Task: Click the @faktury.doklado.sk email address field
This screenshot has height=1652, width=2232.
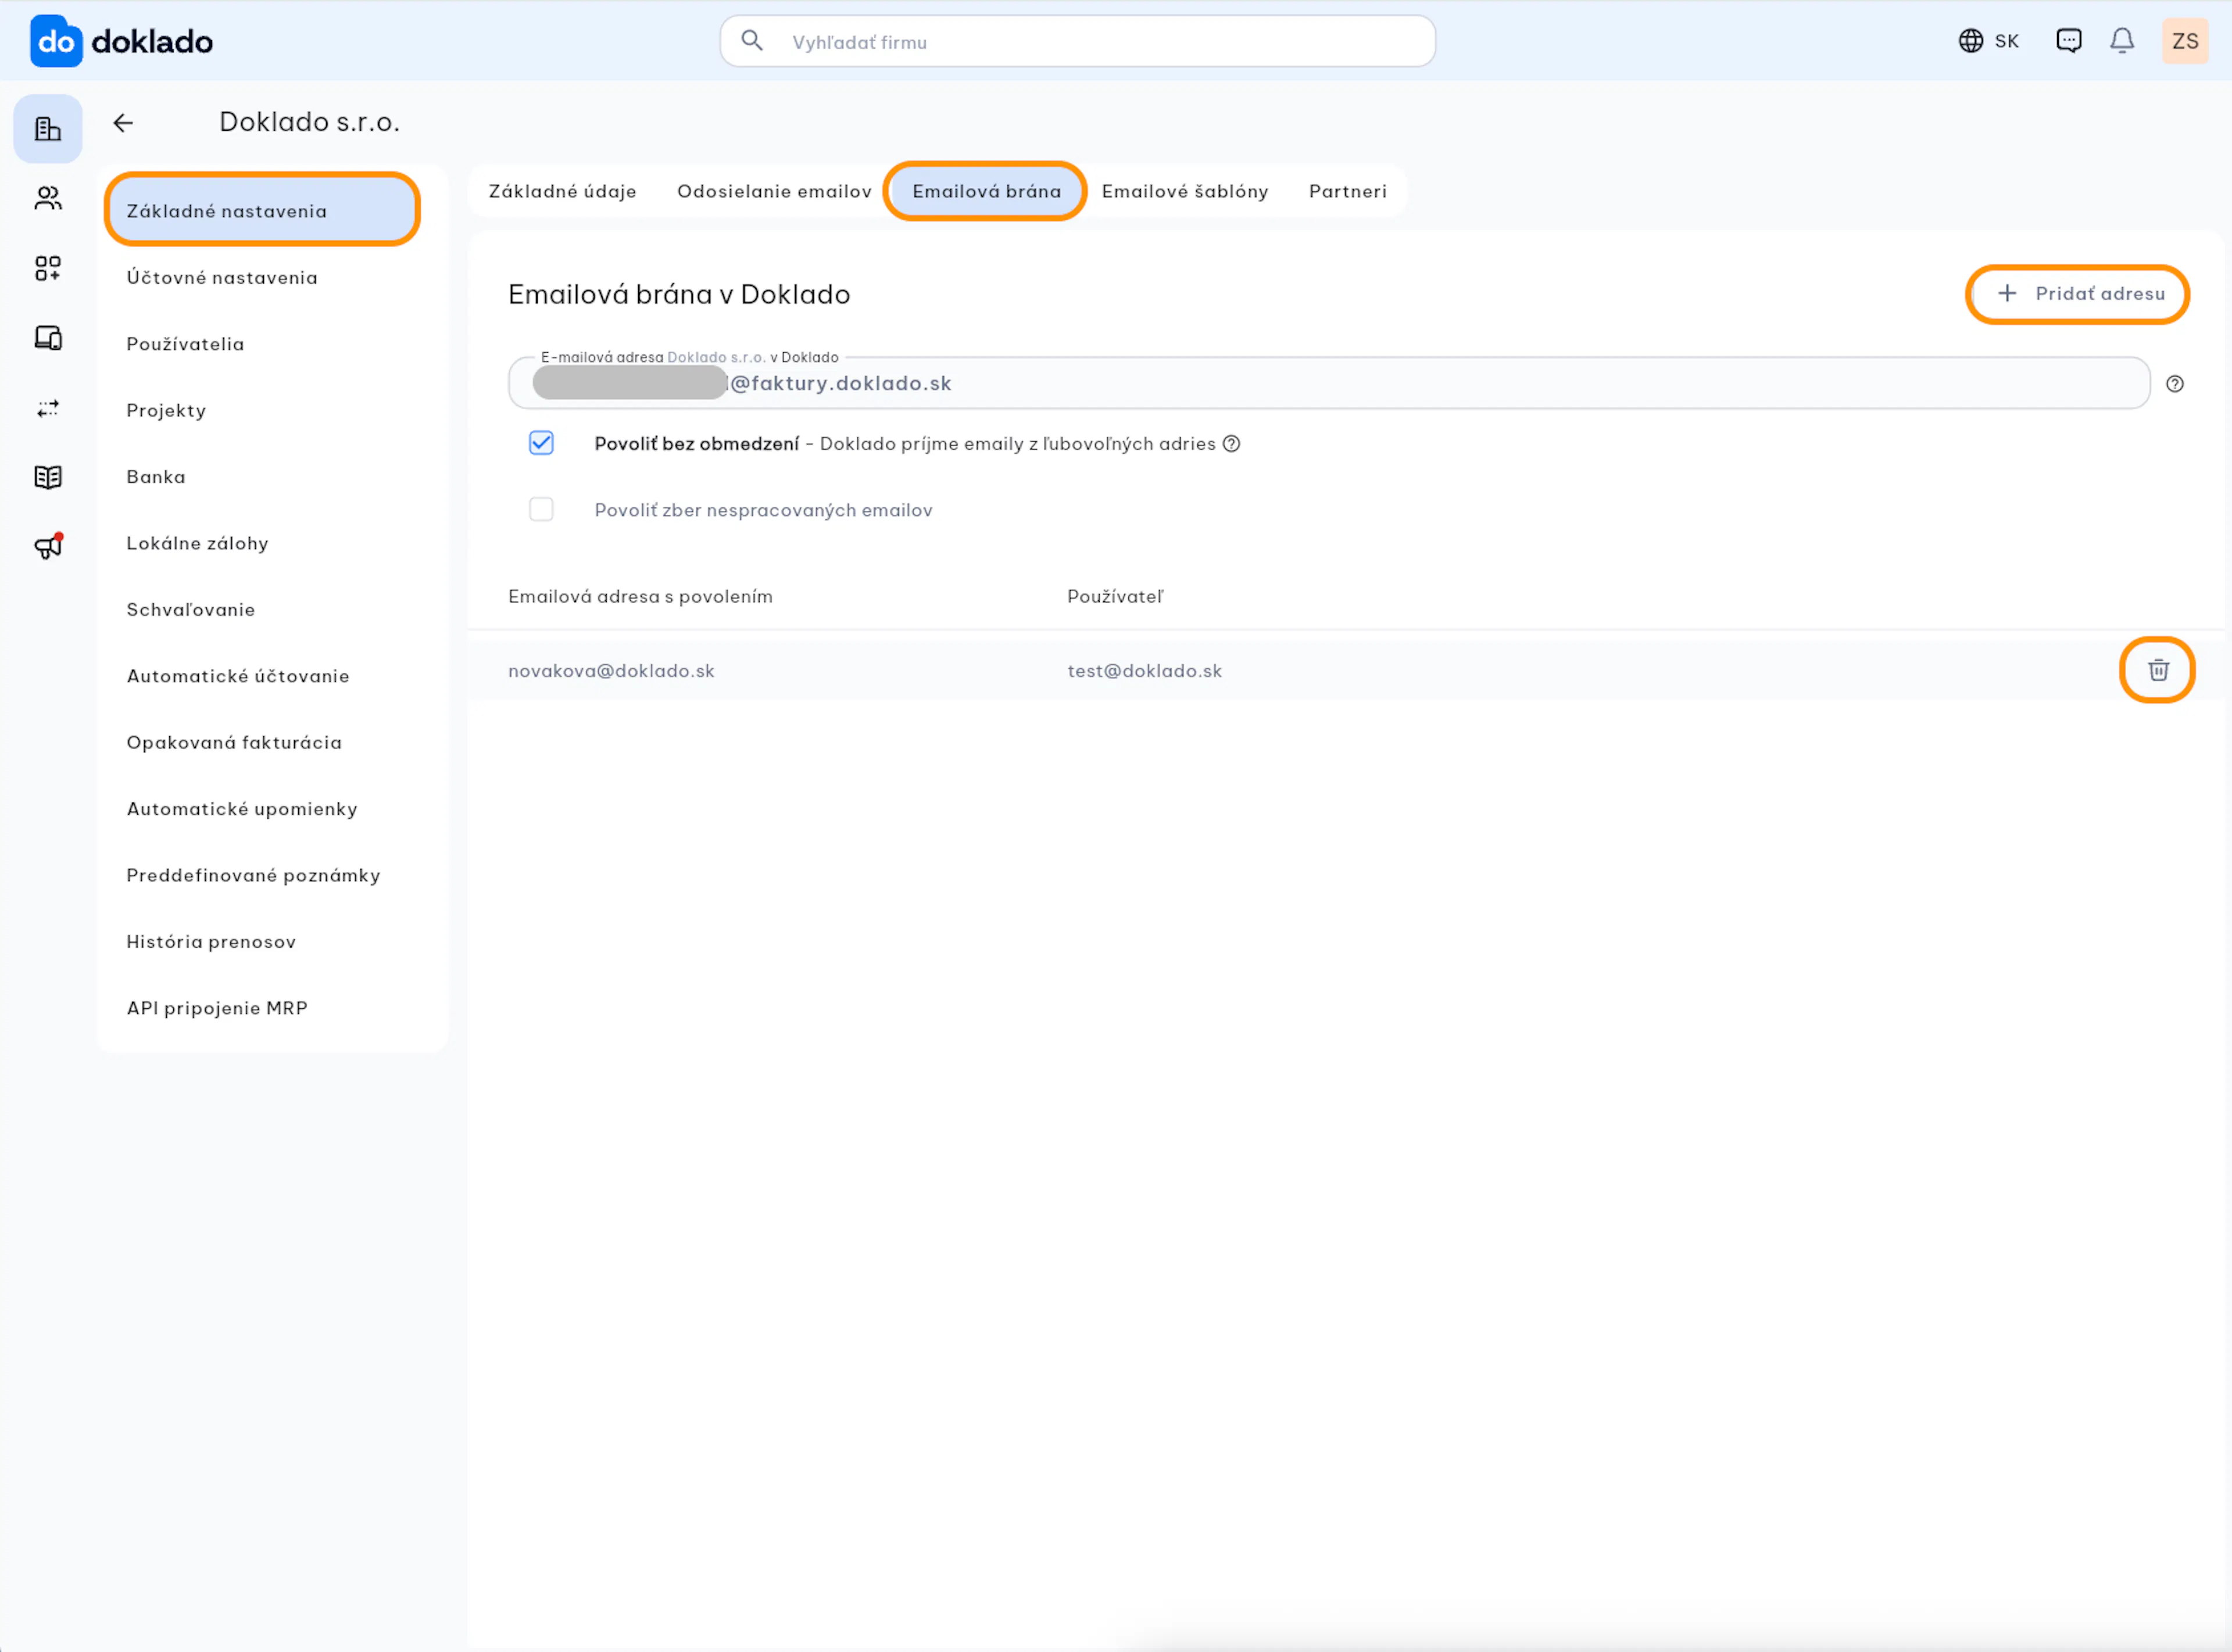Action: [1329, 383]
